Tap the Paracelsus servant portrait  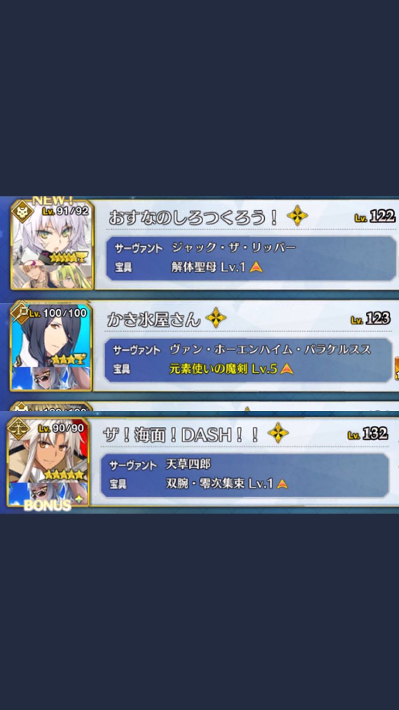point(52,347)
